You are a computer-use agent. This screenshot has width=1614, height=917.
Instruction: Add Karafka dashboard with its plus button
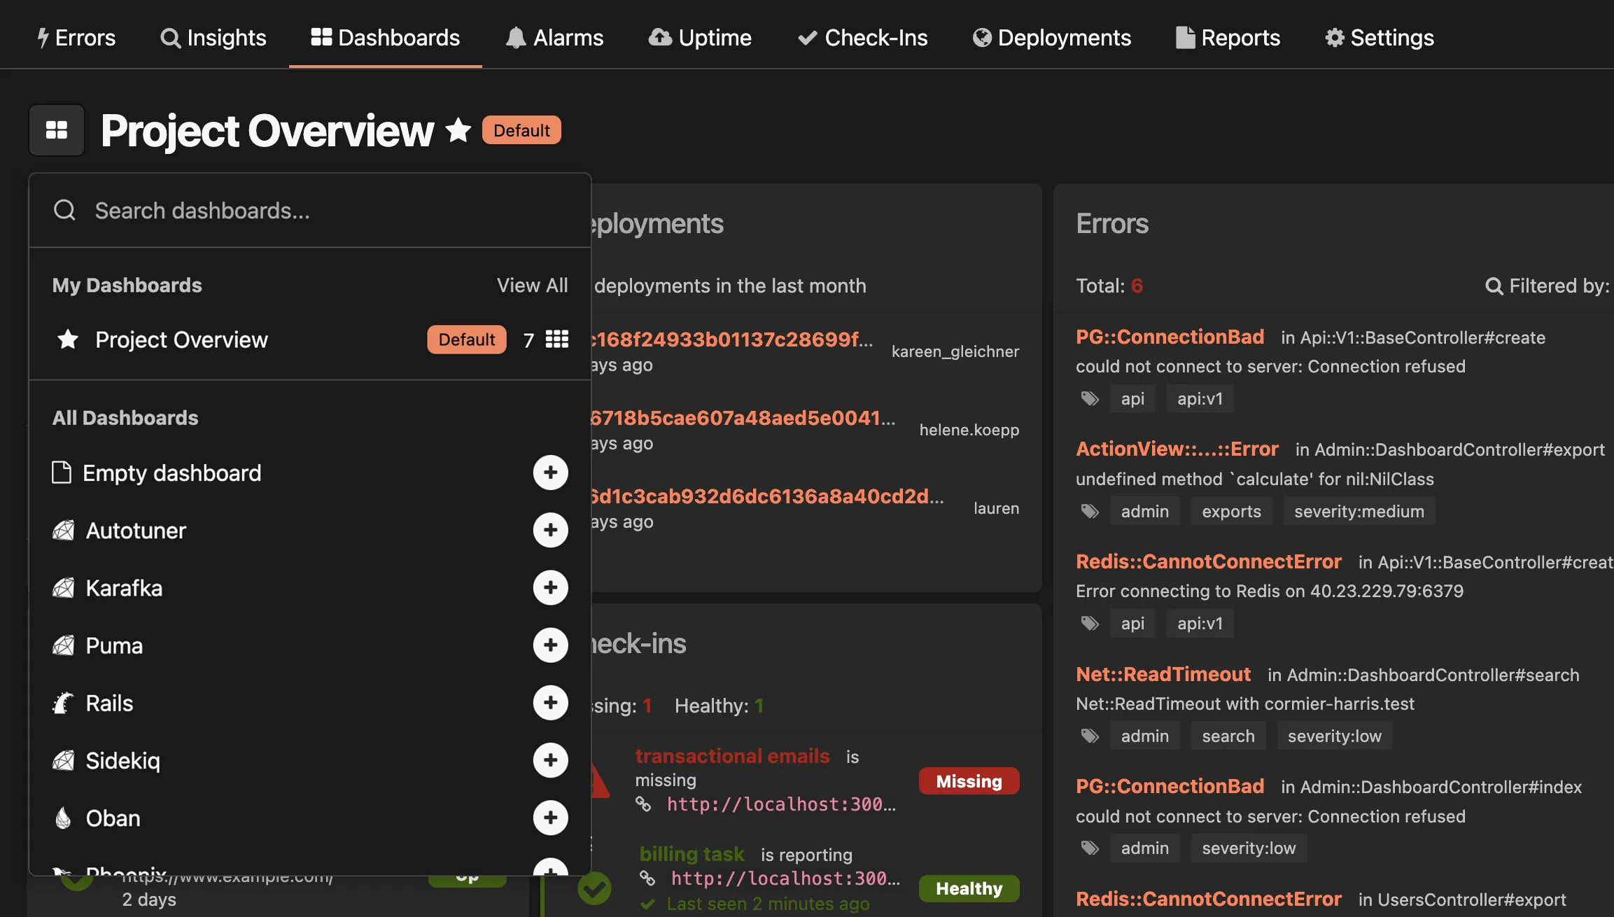tap(551, 587)
